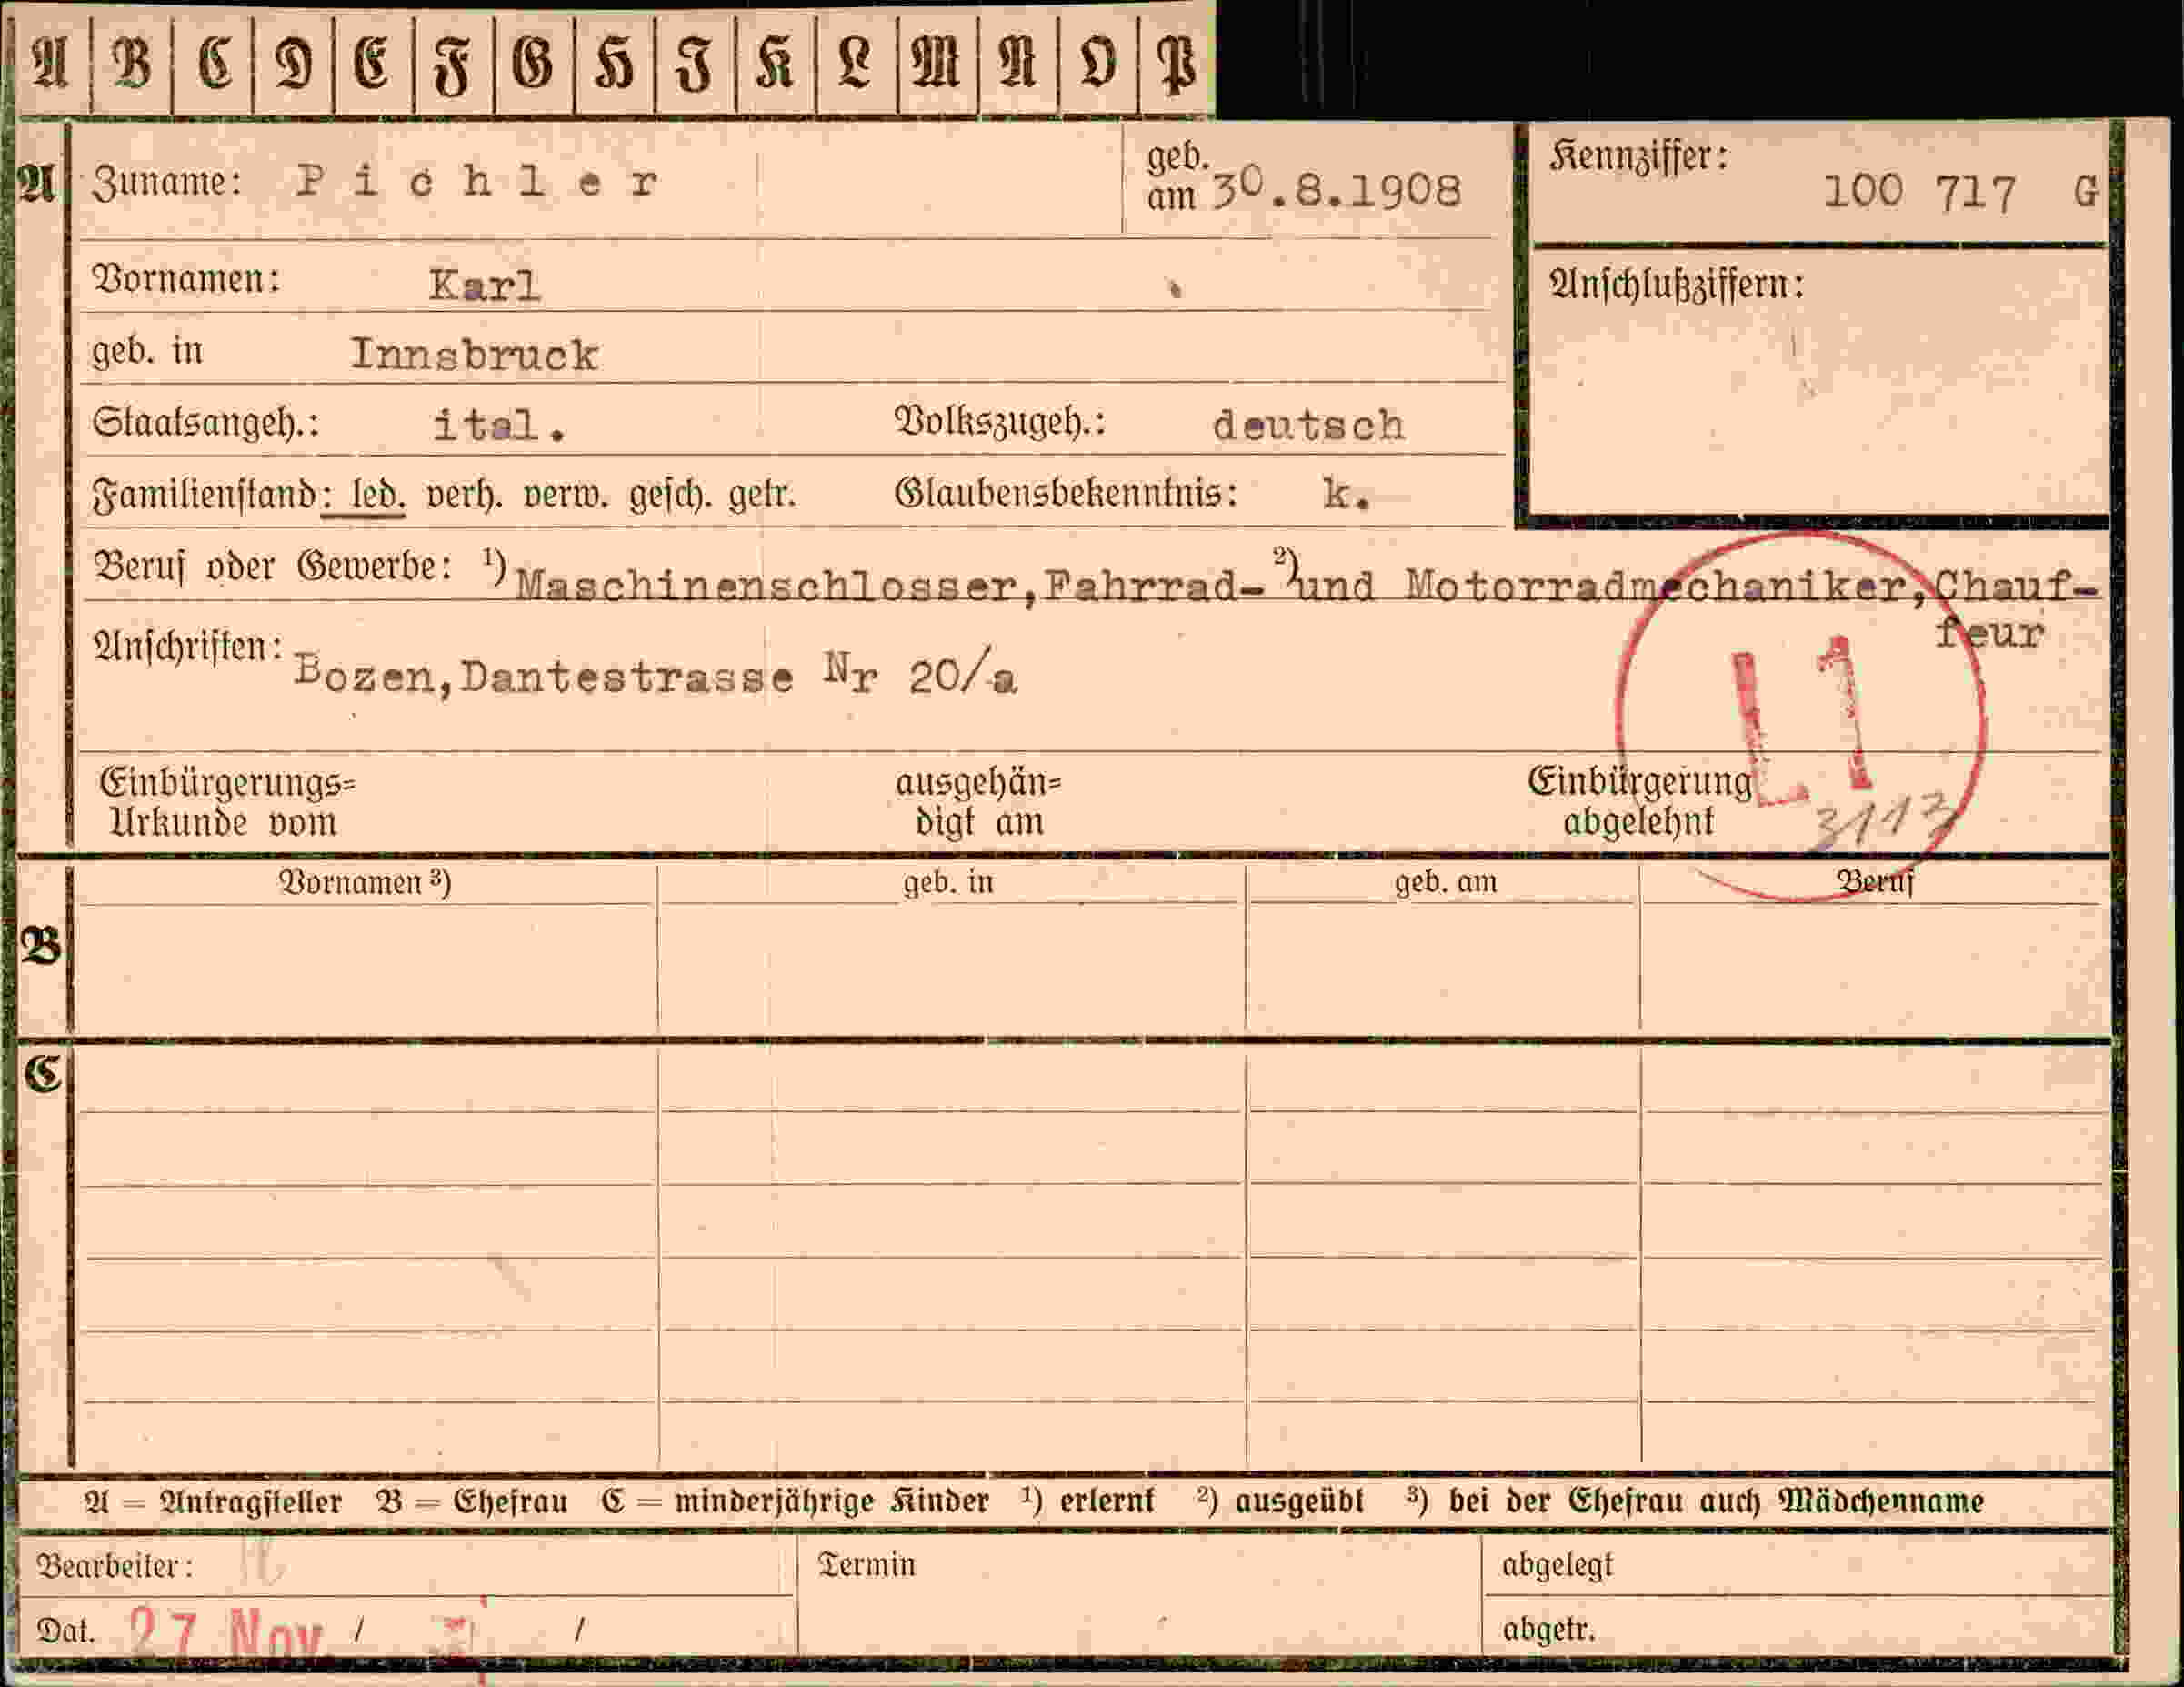Click the "Anschlußziffern:" label

(x=1677, y=285)
